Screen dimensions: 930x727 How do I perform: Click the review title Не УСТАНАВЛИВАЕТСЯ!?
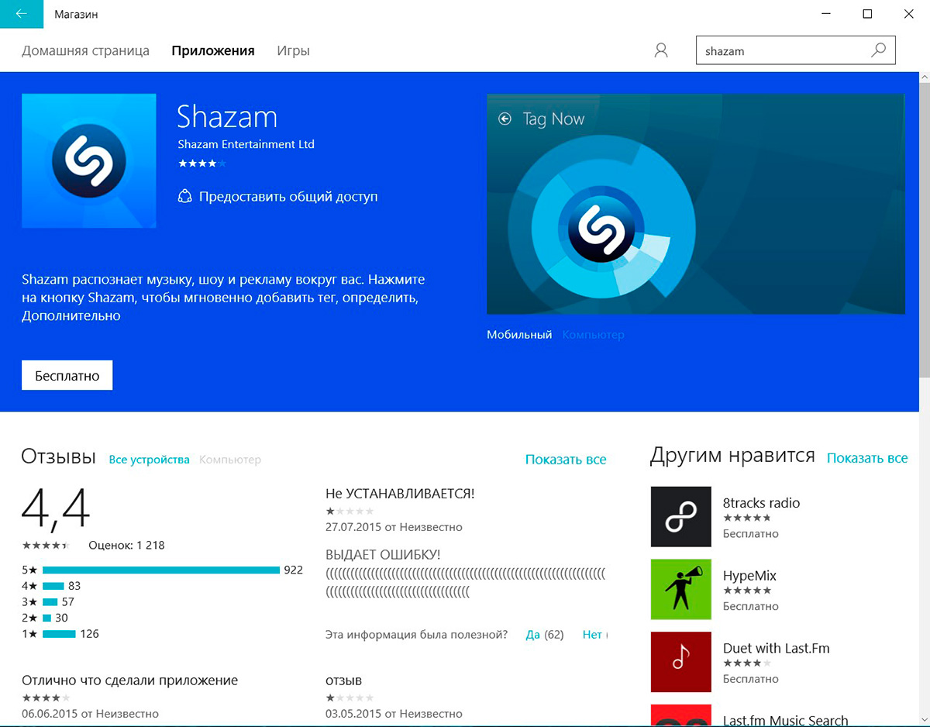click(400, 494)
